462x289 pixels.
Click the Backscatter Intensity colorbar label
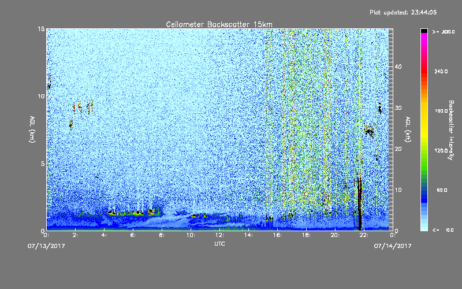click(451, 130)
